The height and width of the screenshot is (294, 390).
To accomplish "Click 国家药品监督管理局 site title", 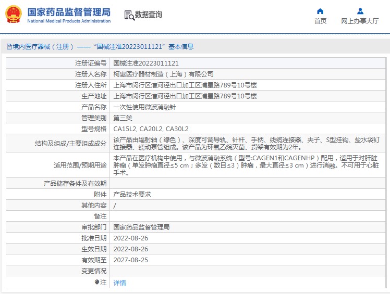I will 69,12.
